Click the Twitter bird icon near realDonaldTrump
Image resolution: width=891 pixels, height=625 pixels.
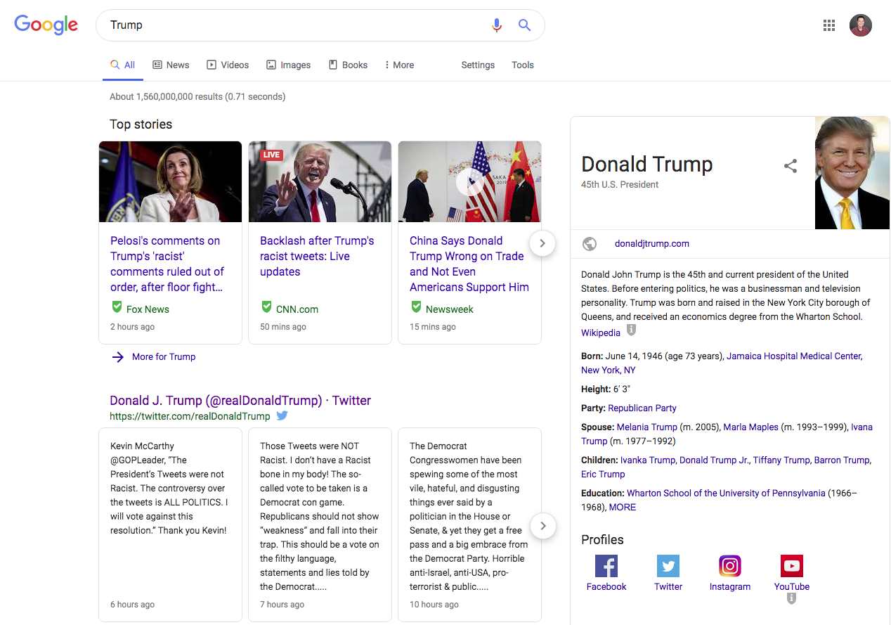tap(282, 415)
